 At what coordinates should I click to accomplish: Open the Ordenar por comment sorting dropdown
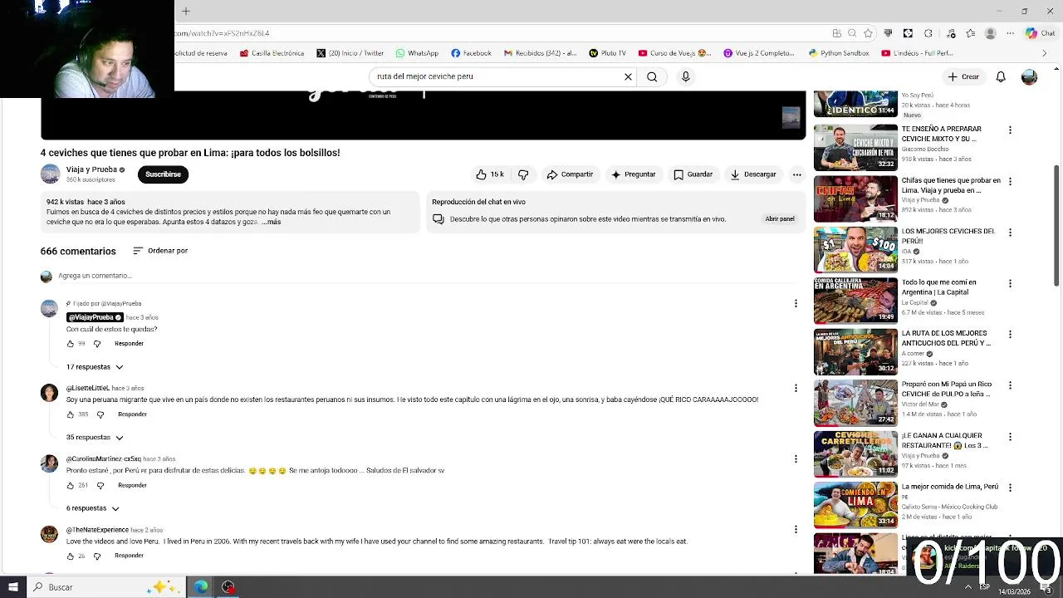coord(160,251)
